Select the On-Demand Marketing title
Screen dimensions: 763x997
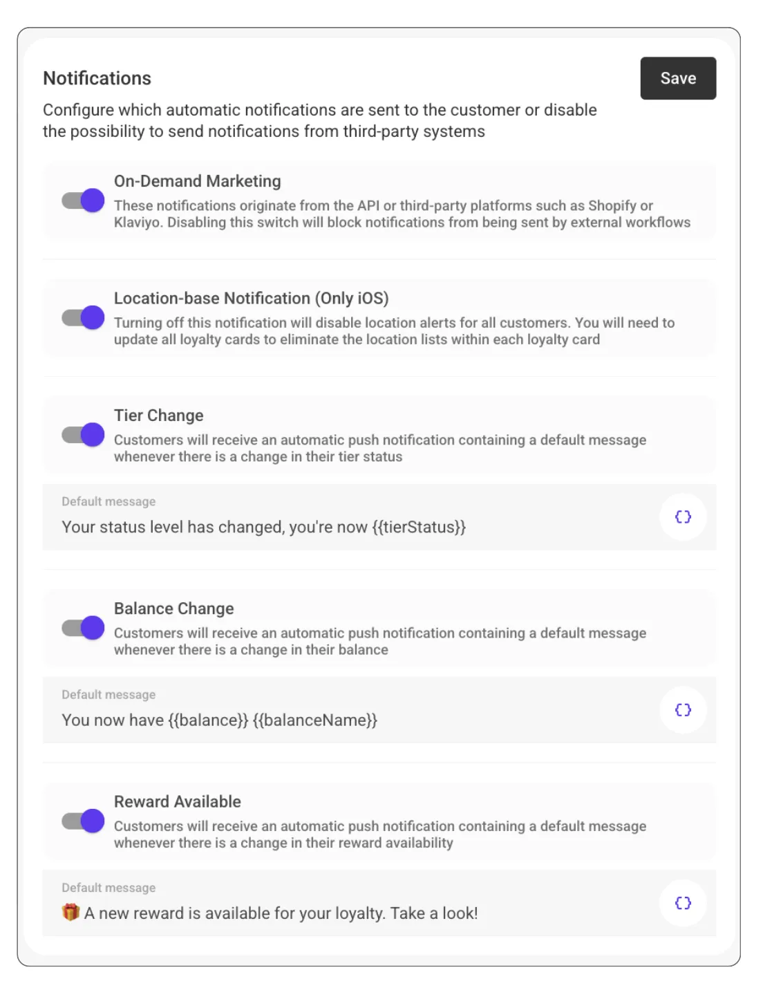point(197,181)
